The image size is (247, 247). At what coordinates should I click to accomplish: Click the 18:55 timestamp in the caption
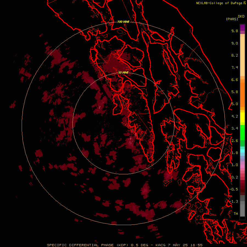[197, 245]
